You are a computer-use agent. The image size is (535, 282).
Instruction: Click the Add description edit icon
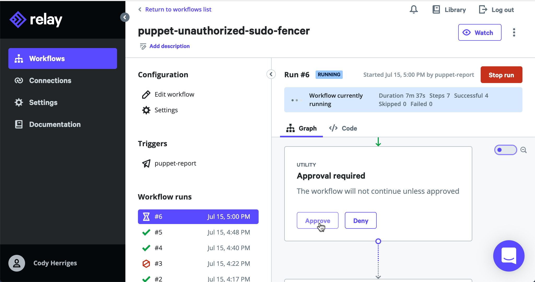tap(143, 46)
